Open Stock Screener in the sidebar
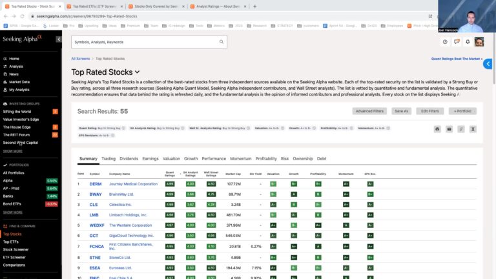 [x=15, y=249]
